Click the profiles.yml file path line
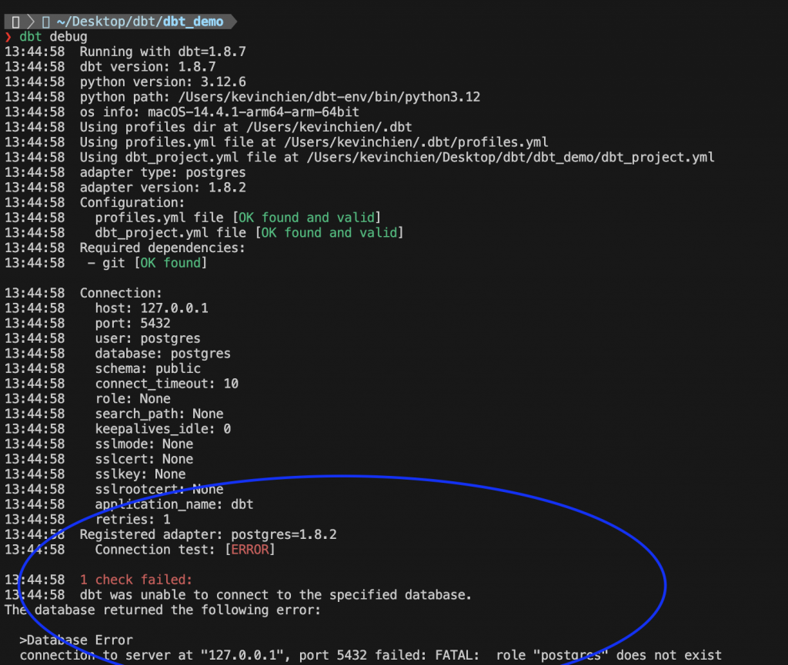788x665 pixels. (314, 142)
